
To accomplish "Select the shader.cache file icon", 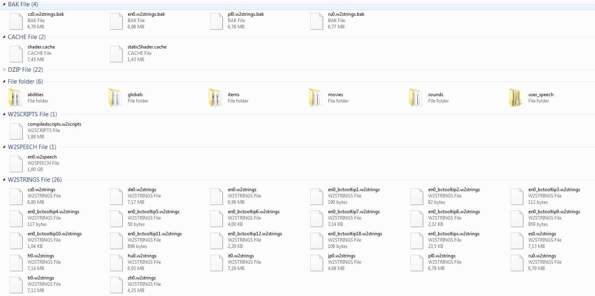I will coord(16,54).
